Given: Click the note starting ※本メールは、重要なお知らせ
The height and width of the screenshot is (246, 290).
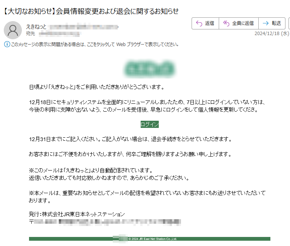Looking at the screenshot, I should pos(147,197).
